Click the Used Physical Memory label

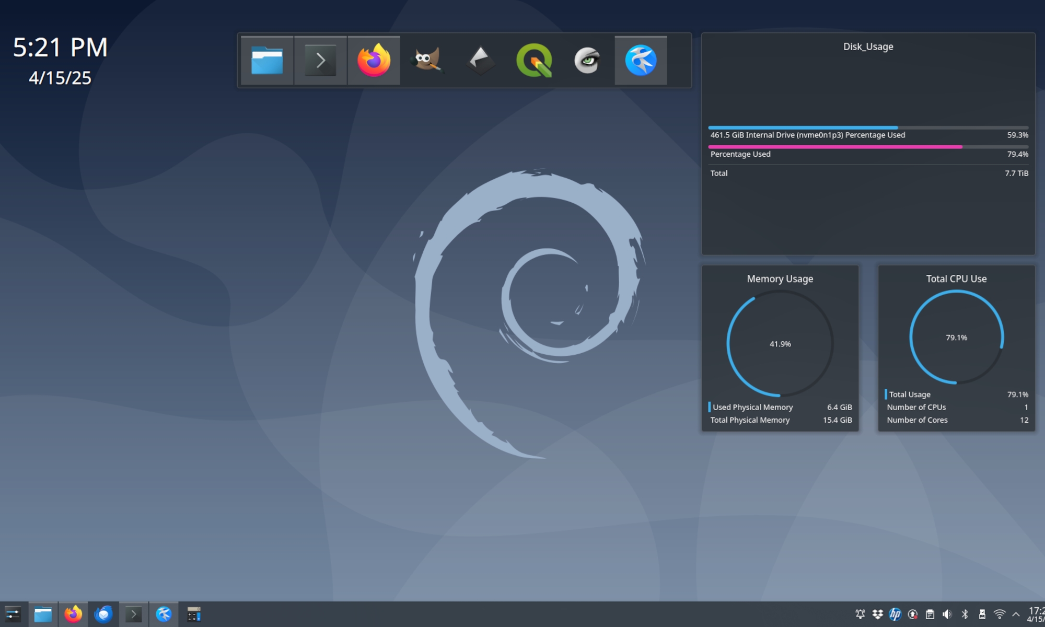coord(752,407)
